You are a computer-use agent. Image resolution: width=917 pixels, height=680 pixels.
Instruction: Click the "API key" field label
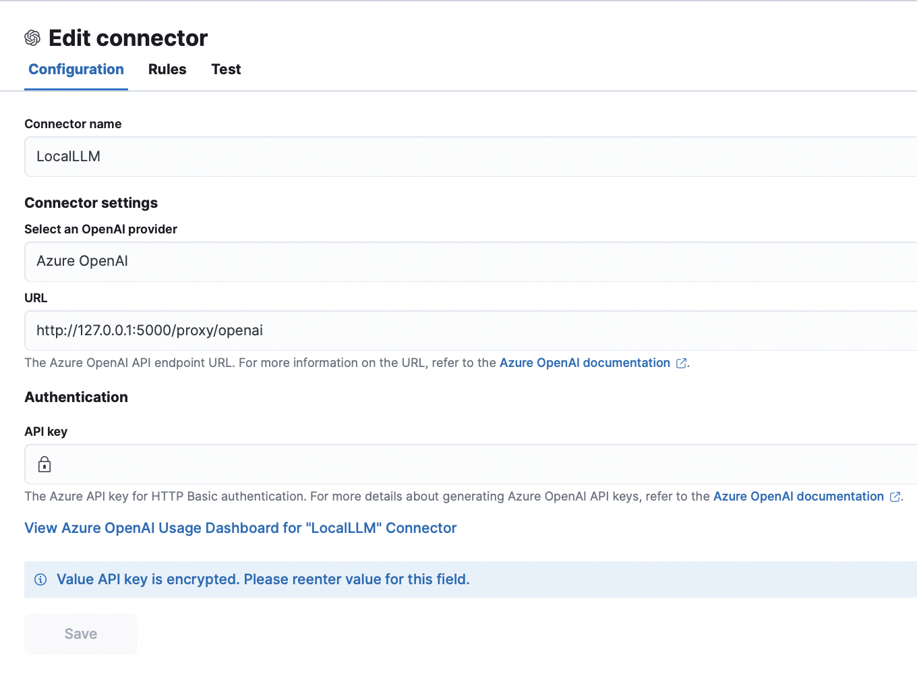point(46,432)
